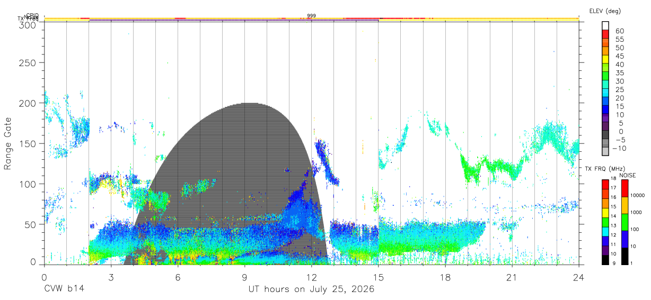Image resolution: width=651 pixels, height=300 pixels.
Task: Click the '60' label on ELEV scale
Action: click(619, 31)
